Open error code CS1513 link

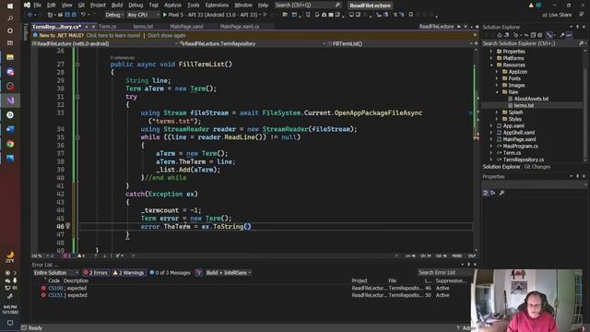[55, 295]
